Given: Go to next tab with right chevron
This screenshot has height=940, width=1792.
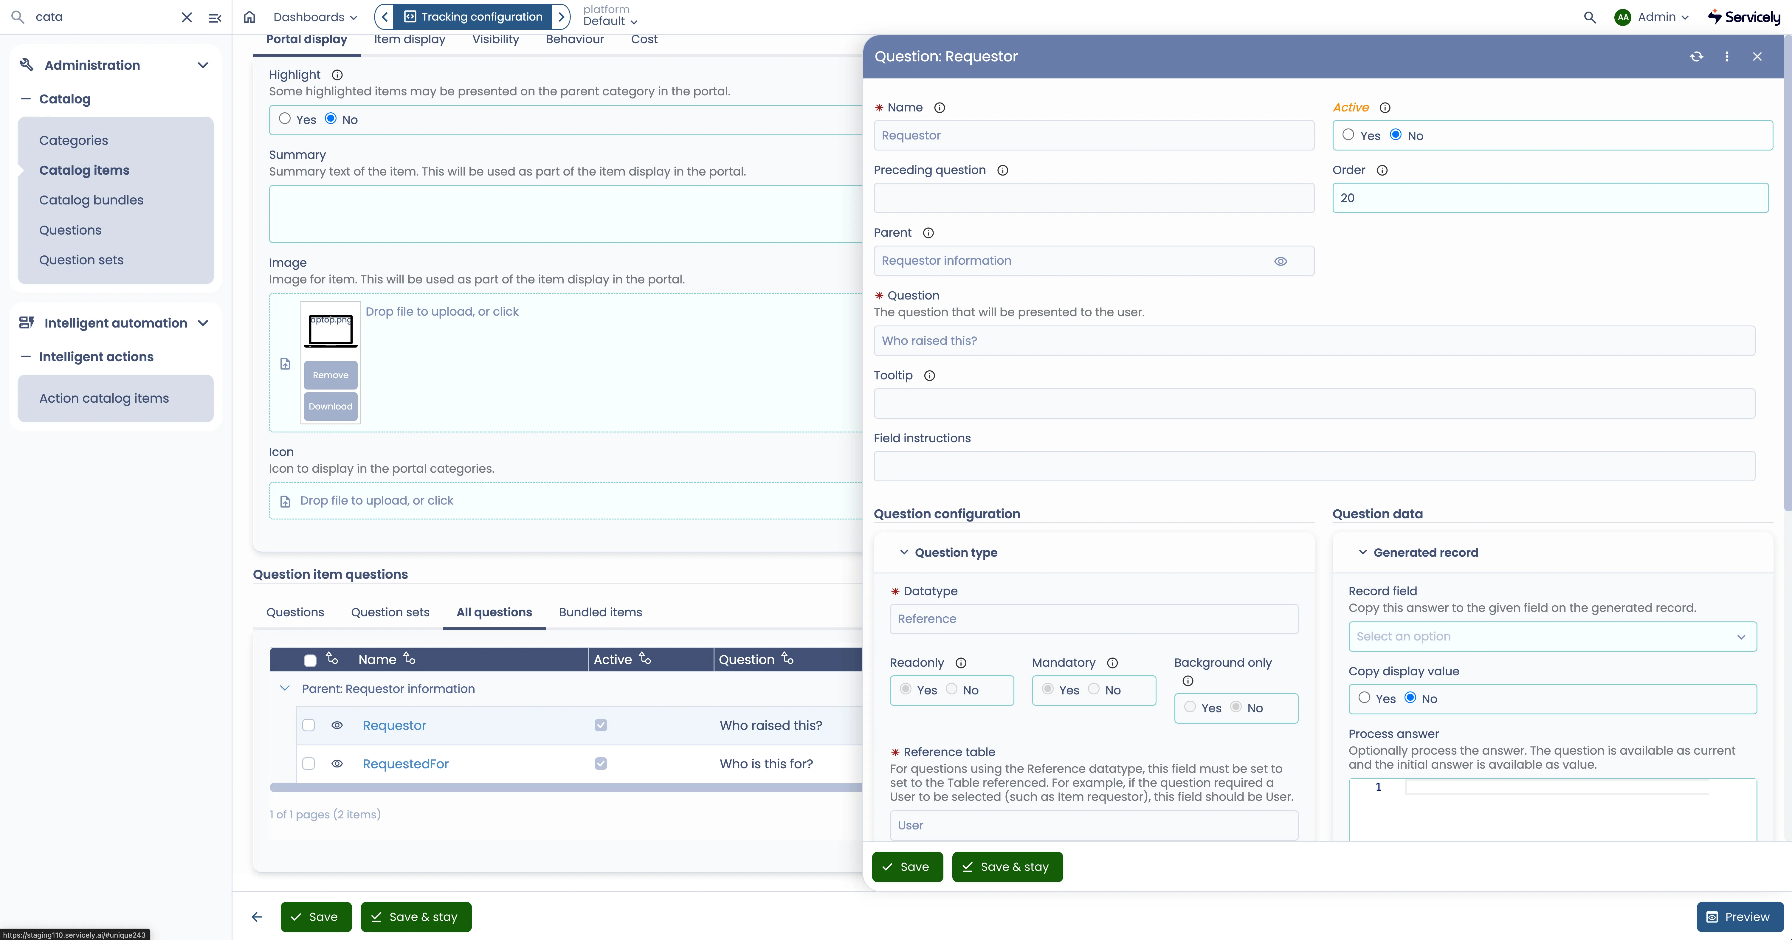Looking at the screenshot, I should (561, 17).
